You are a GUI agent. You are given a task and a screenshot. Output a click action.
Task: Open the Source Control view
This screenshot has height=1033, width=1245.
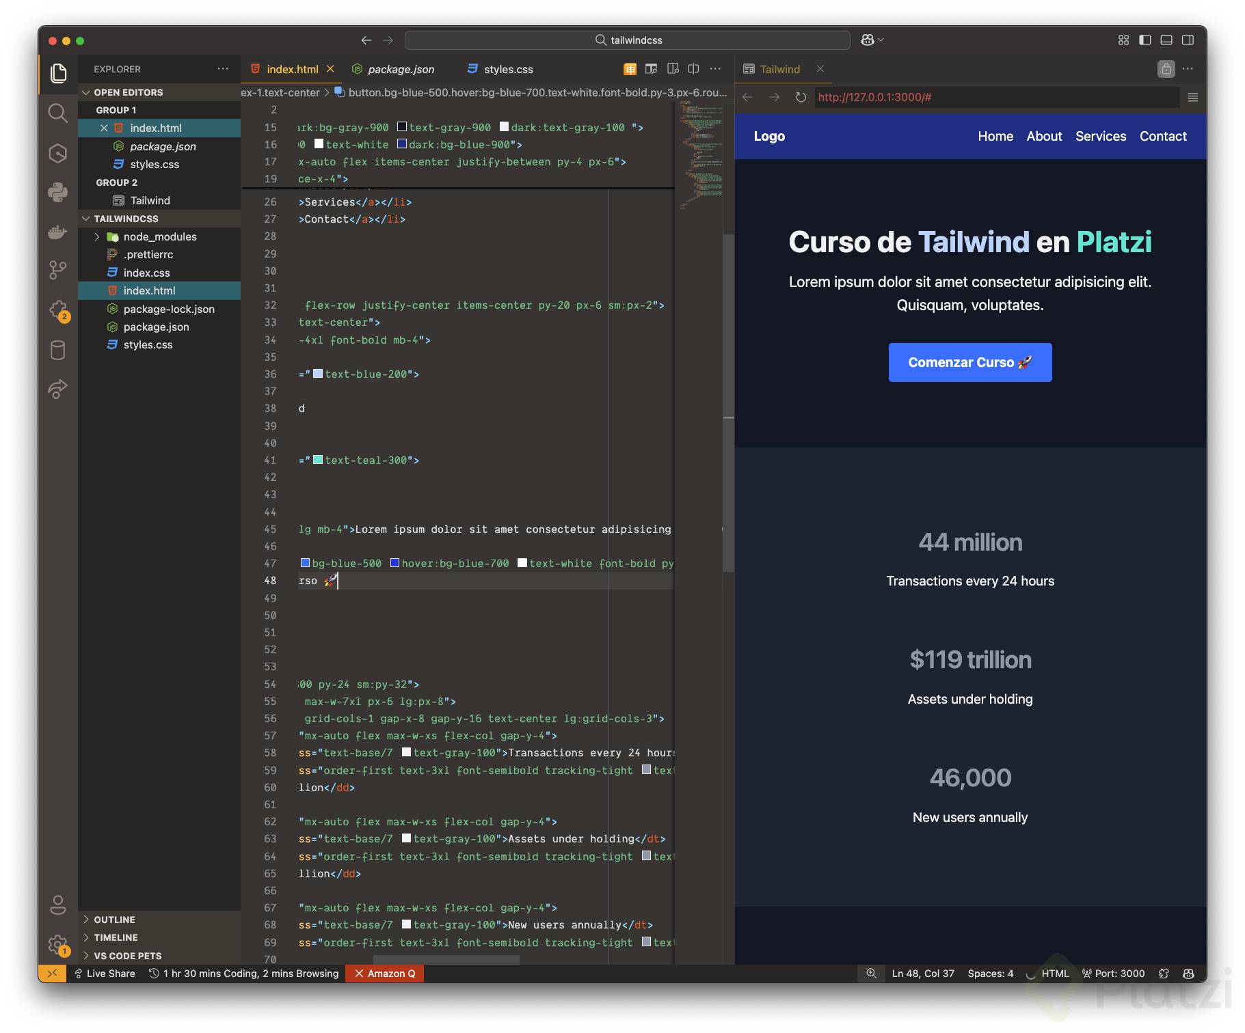point(58,271)
